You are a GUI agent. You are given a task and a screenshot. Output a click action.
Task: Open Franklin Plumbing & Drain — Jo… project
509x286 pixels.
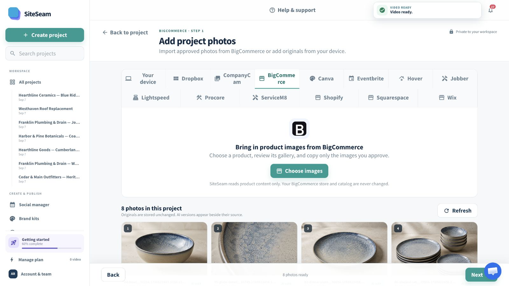pos(49,124)
